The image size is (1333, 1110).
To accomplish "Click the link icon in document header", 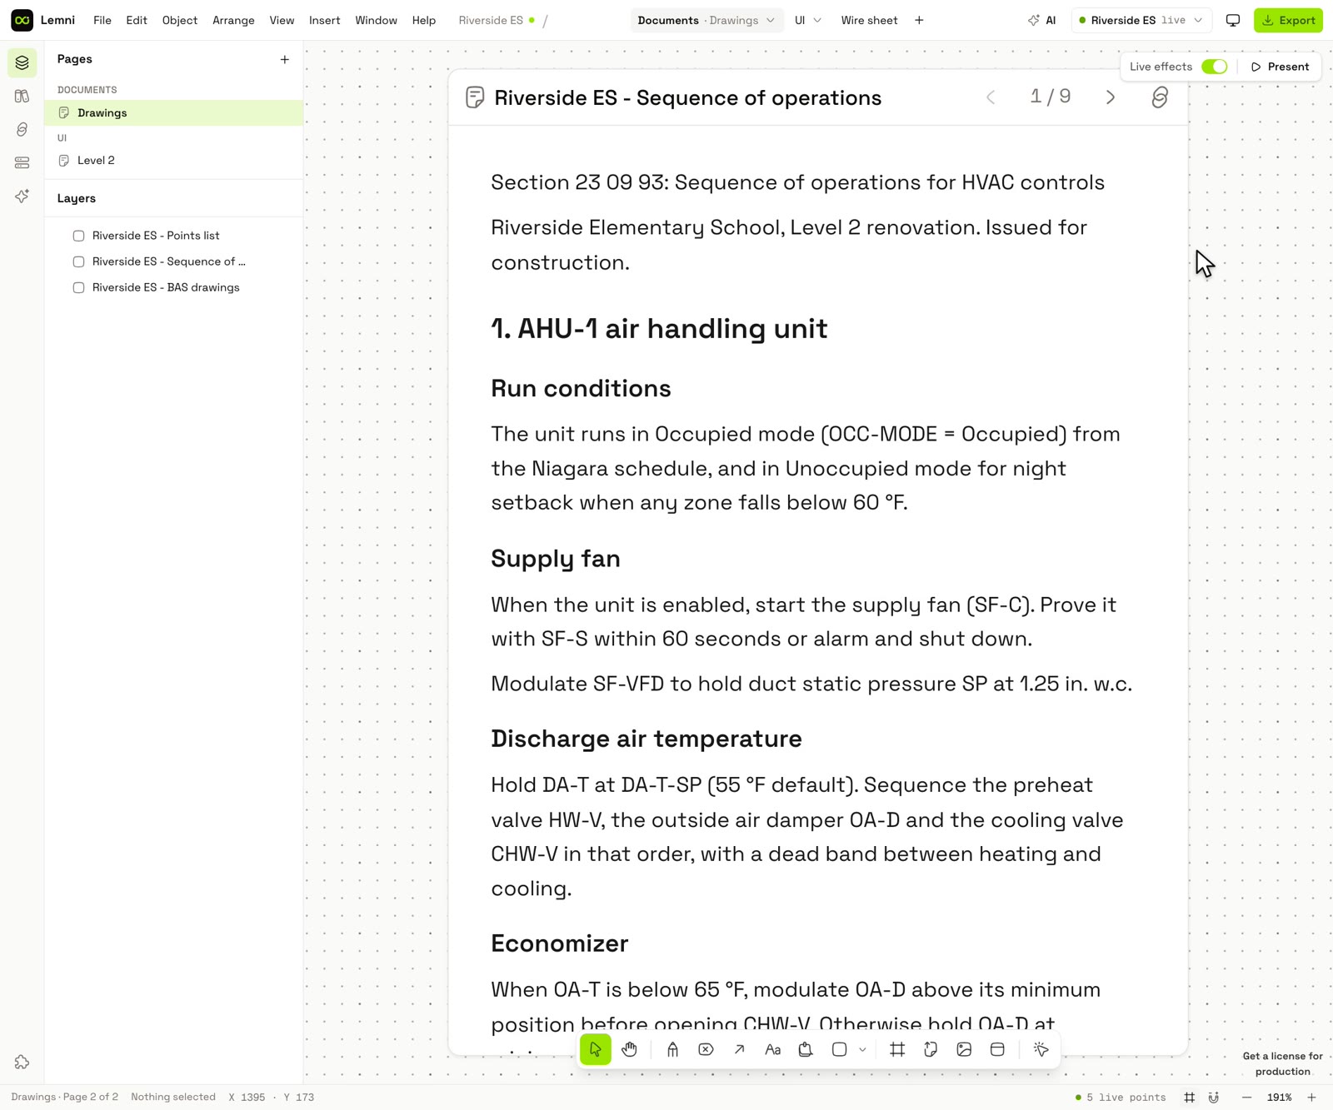I will click(1159, 97).
